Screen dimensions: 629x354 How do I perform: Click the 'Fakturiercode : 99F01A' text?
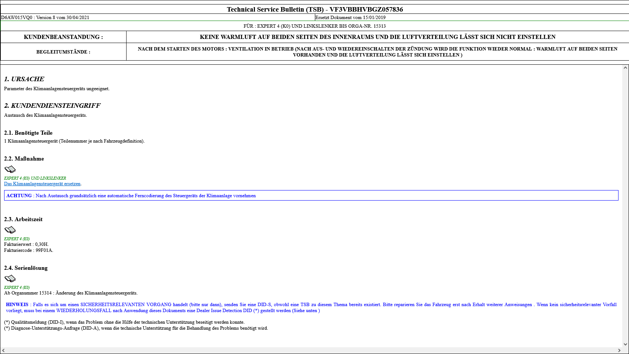(x=28, y=250)
